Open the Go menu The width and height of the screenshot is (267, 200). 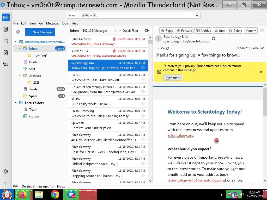coord(41,23)
